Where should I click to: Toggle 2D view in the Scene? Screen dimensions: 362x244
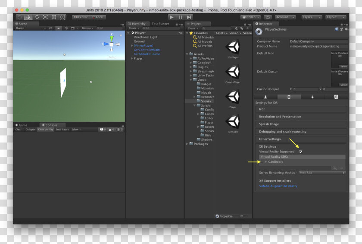(x=50, y=28)
